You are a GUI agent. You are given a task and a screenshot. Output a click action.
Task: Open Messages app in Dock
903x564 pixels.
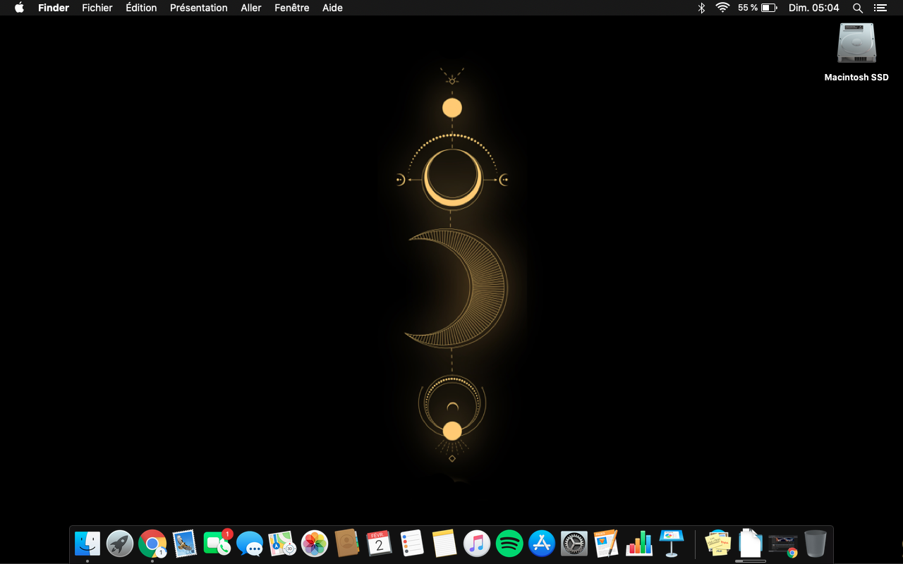(250, 544)
